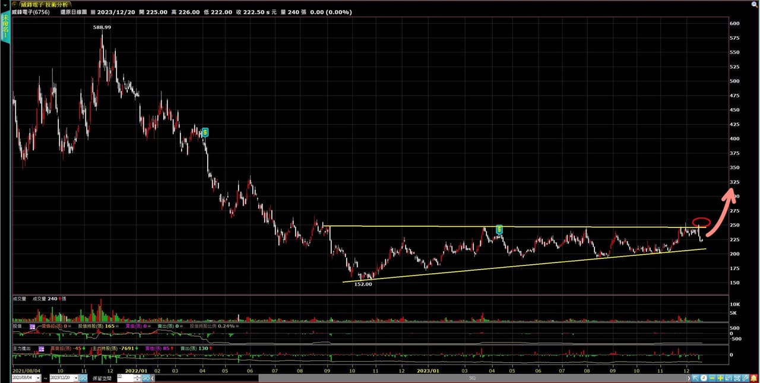Click the yellow minus zoom-out icon

coord(712,378)
